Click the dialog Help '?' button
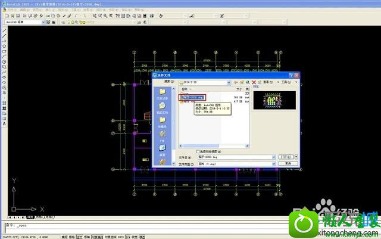This screenshot has width=381, height=239. point(291,76)
